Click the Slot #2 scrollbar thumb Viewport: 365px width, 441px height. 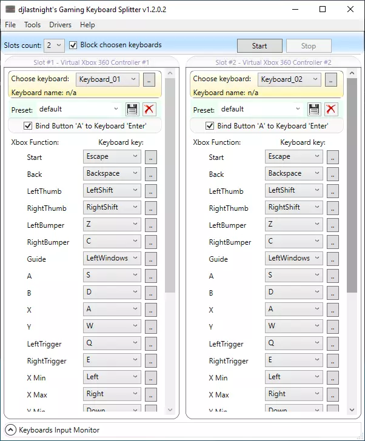[352, 185]
